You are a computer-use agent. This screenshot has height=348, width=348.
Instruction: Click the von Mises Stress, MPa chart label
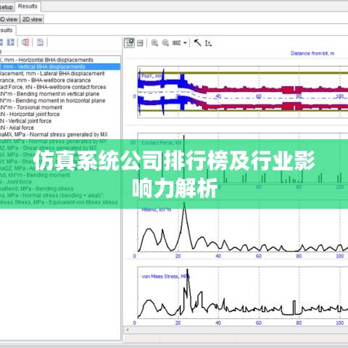point(166,276)
